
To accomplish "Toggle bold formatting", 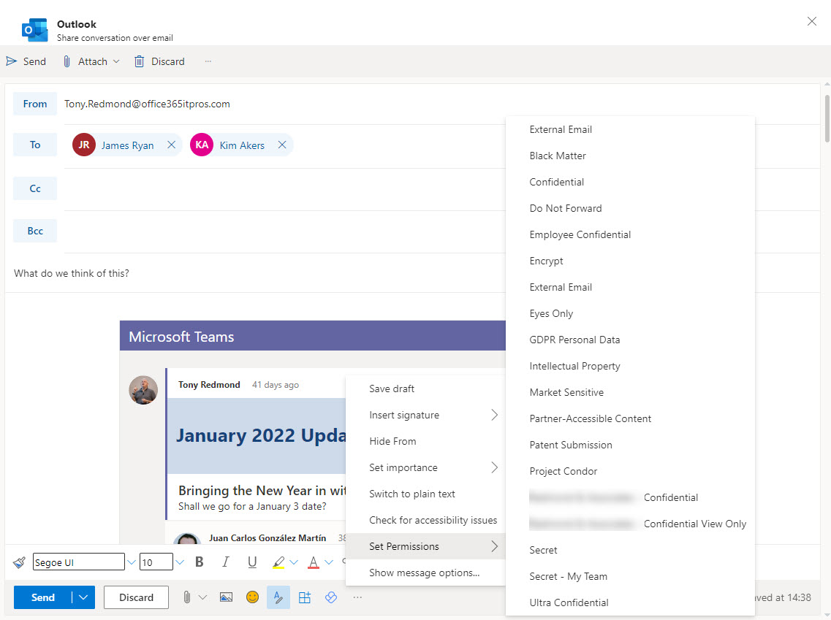I will 199,562.
